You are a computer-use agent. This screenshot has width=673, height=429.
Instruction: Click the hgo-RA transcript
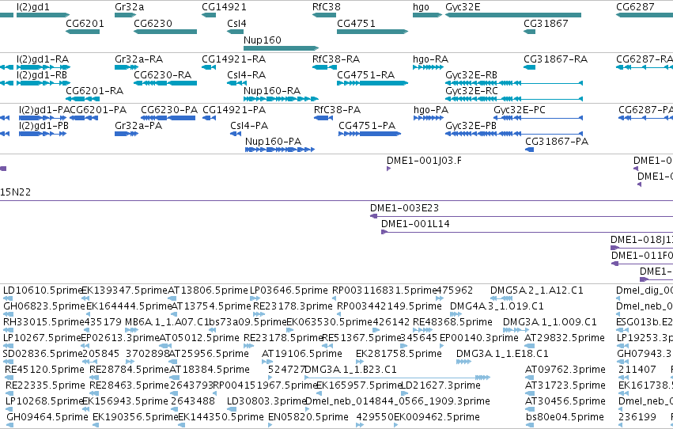point(428,67)
